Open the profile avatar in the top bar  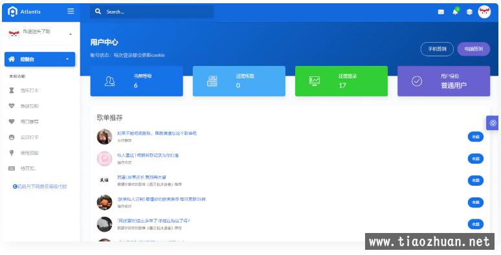pyautogui.click(x=484, y=12)
